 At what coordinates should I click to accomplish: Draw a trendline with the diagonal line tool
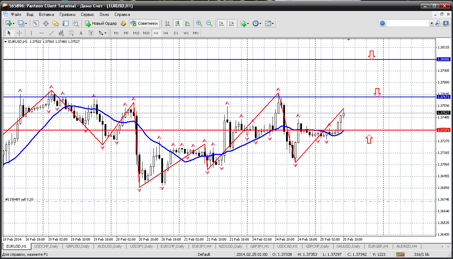[x=51, y=33]
